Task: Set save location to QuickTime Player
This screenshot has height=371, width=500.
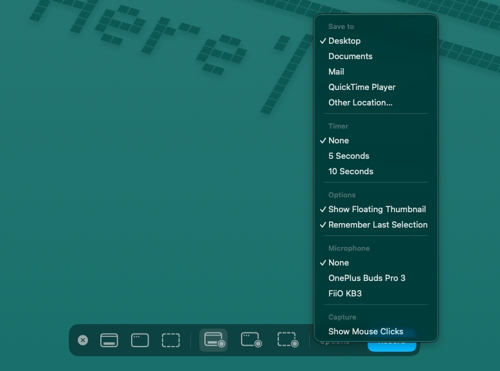Action: [x=362, y=87]
